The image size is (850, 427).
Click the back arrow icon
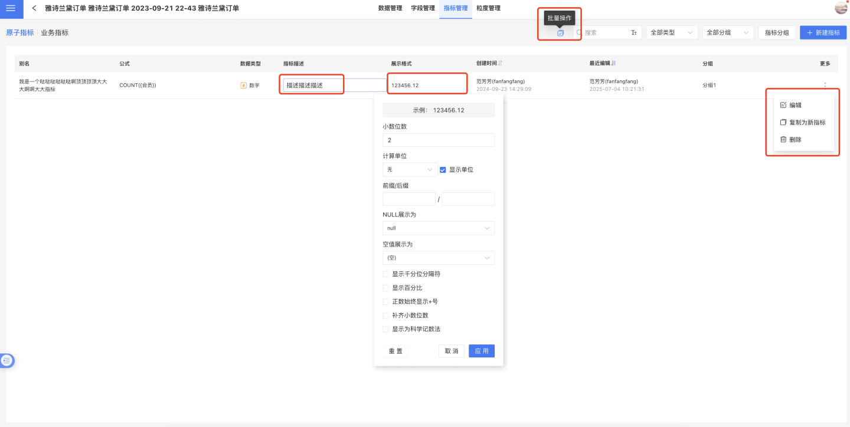34,8
